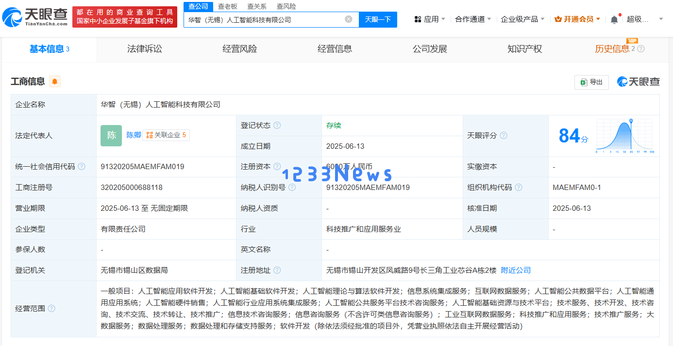Screen dimensions: 673x346
Task: Open the 陈卿 legal representative link
Action: 134,135
